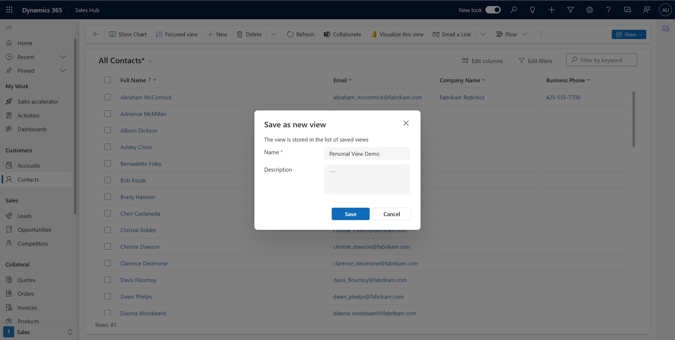Check the Abraham McCormick row checkbox
Image resolution: width=675 pixels, height=340 pixels.
click(x=107, y=97)
